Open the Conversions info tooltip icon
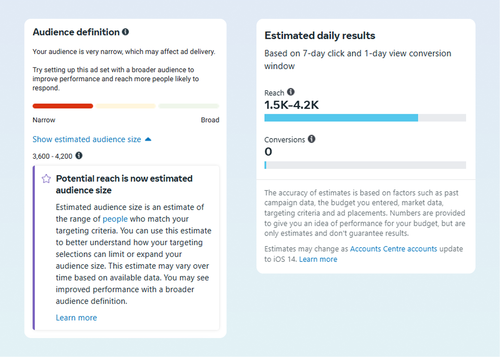Viewport: 500px width, 357px height. 311,139
